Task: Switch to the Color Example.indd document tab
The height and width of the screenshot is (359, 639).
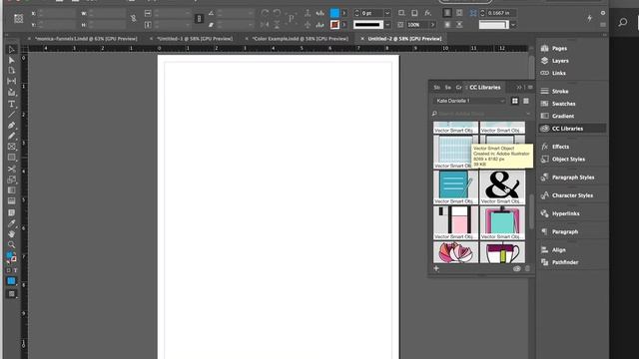Action: (300, 39)
